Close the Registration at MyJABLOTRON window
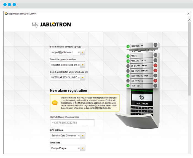The image size is (193, 158). click(x=188, y=14)
